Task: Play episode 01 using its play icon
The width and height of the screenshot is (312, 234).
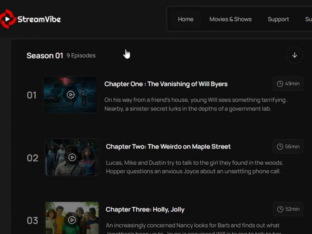Action: tap(71, 95)
